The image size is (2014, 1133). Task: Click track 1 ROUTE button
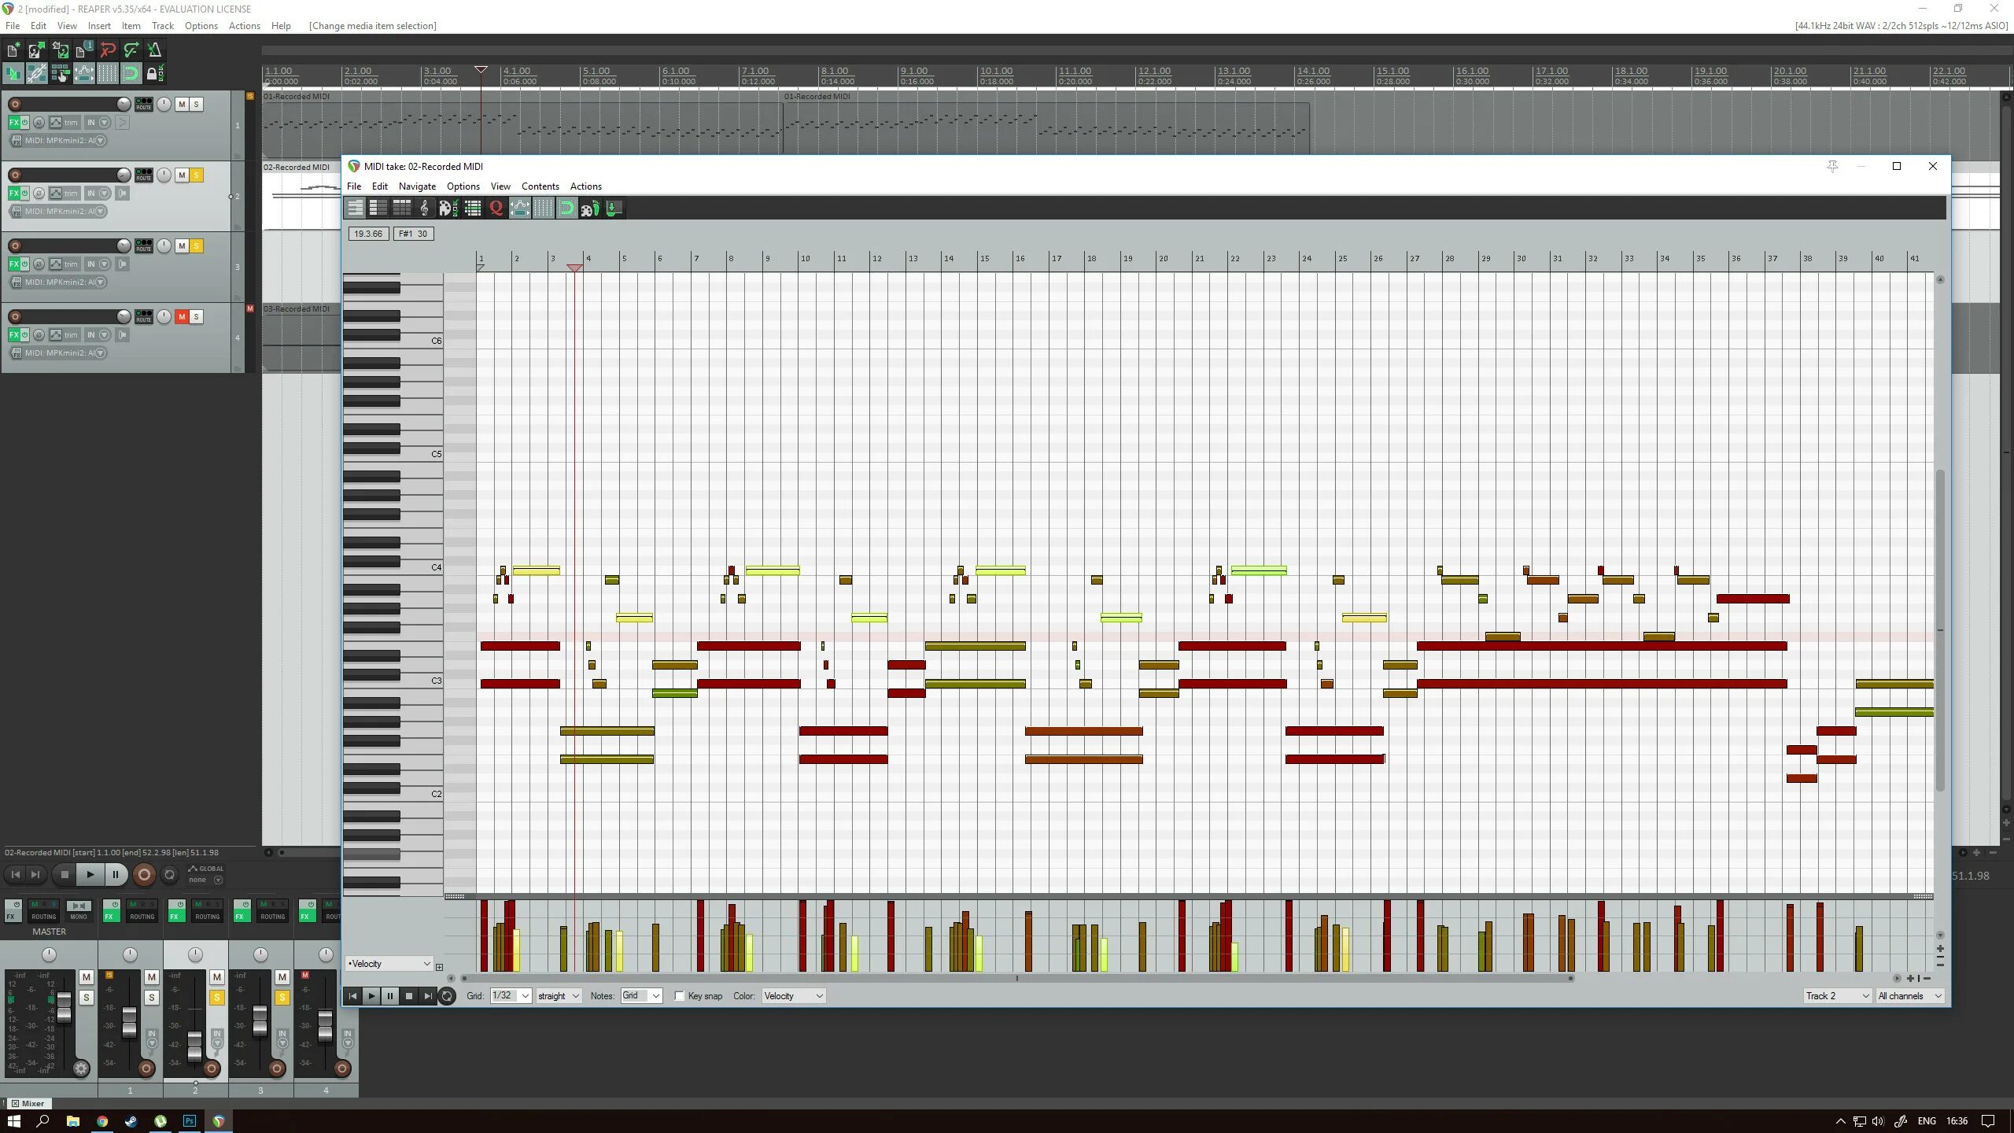(x=144, y=104)
